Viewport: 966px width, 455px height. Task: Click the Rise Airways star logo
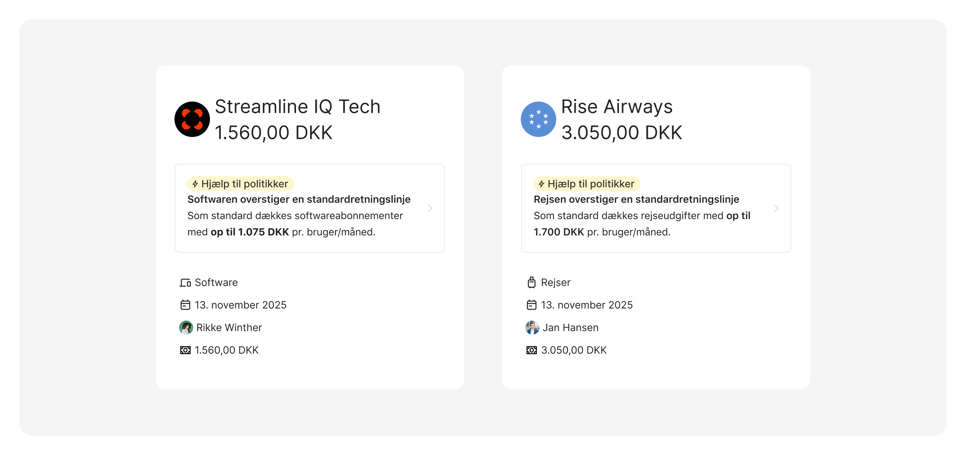tap(538, 119)
